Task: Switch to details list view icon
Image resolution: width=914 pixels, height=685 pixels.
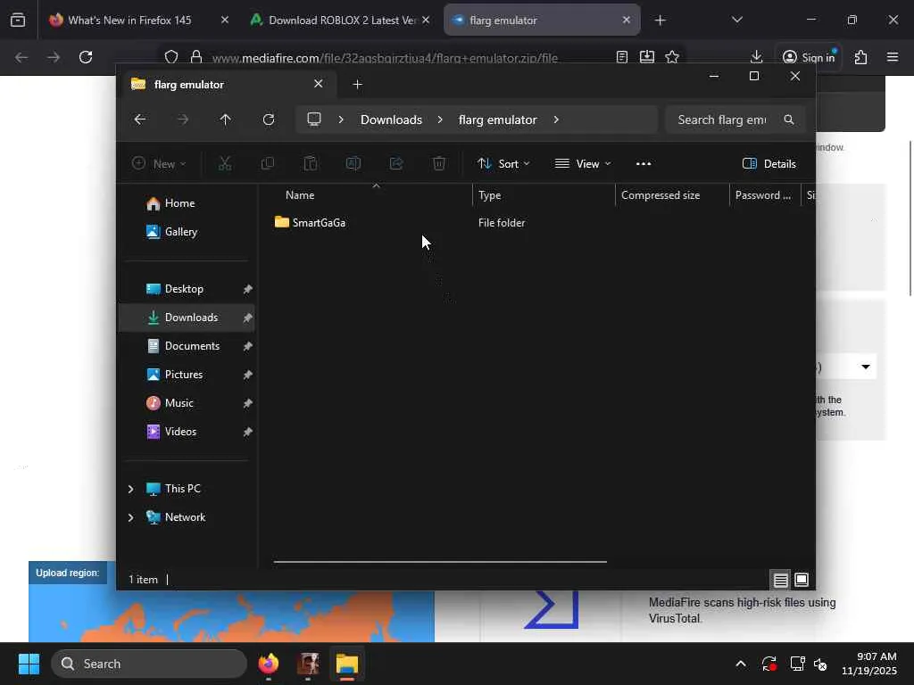Action: 780,580
